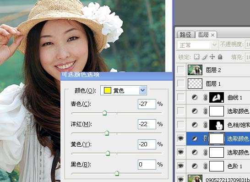Screen dimensions: 250x182
Task: Hide the 色阶 1 layer eye
Action: click(x=180, y=166)
